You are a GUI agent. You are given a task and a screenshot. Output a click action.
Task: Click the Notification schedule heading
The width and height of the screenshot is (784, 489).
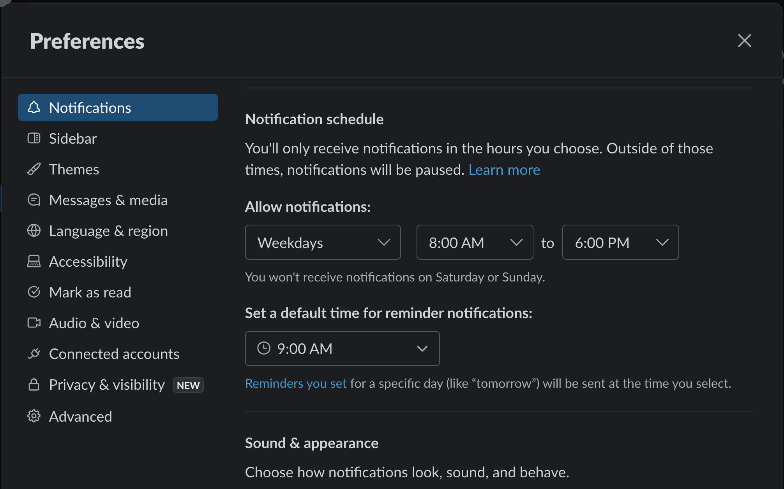314,119
